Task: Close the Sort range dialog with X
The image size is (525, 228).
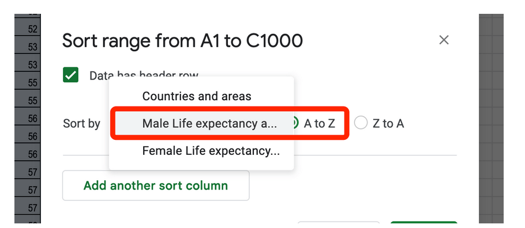Action: pos(444,40)
